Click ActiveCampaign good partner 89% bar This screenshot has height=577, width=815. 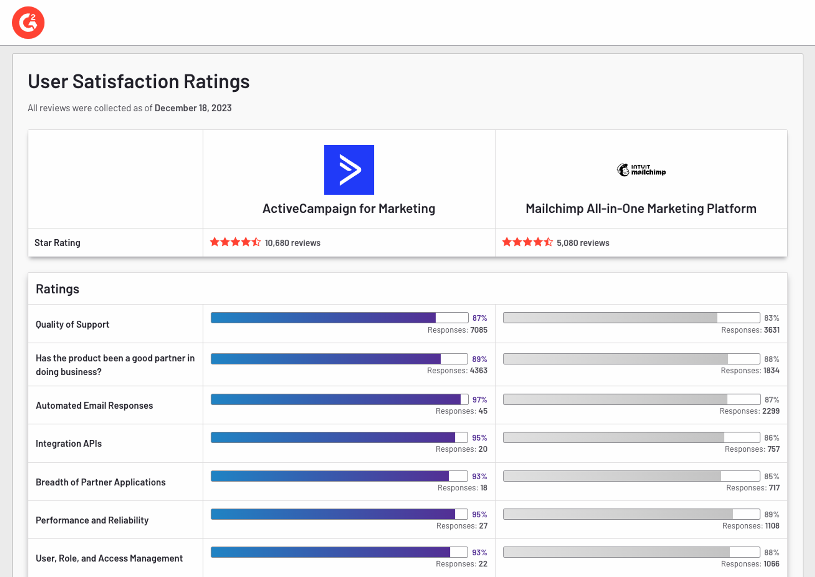339,359
